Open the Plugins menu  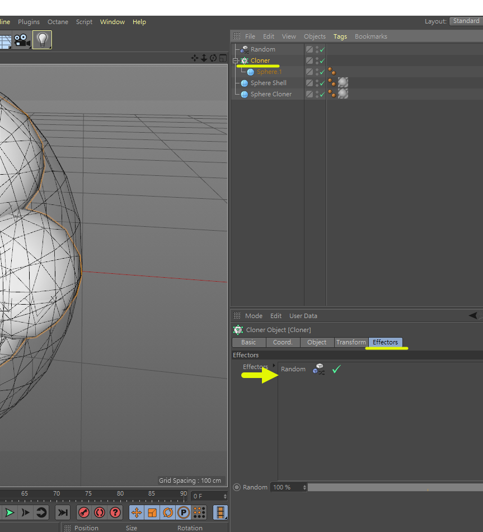pyautogui.click(x=29, y=22)
